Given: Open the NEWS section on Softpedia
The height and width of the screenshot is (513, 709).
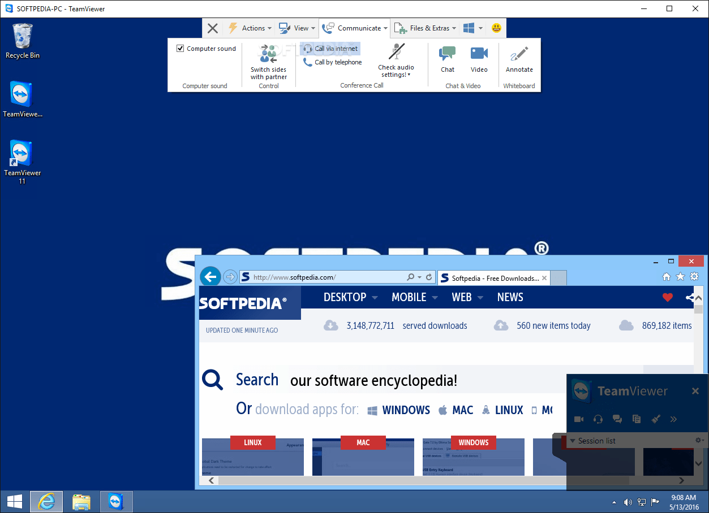Looking at the screenshot, I should point(510,297).
